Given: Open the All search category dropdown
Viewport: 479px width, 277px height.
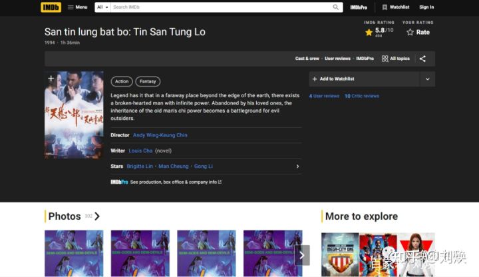Looking at the screenshot, I should [102, 7].
